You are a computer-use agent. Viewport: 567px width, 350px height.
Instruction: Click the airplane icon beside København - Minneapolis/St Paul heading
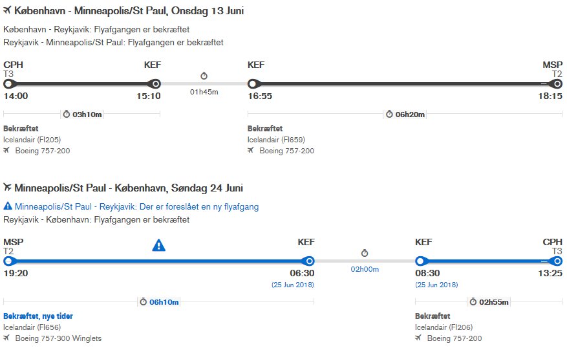coord(7,10)
